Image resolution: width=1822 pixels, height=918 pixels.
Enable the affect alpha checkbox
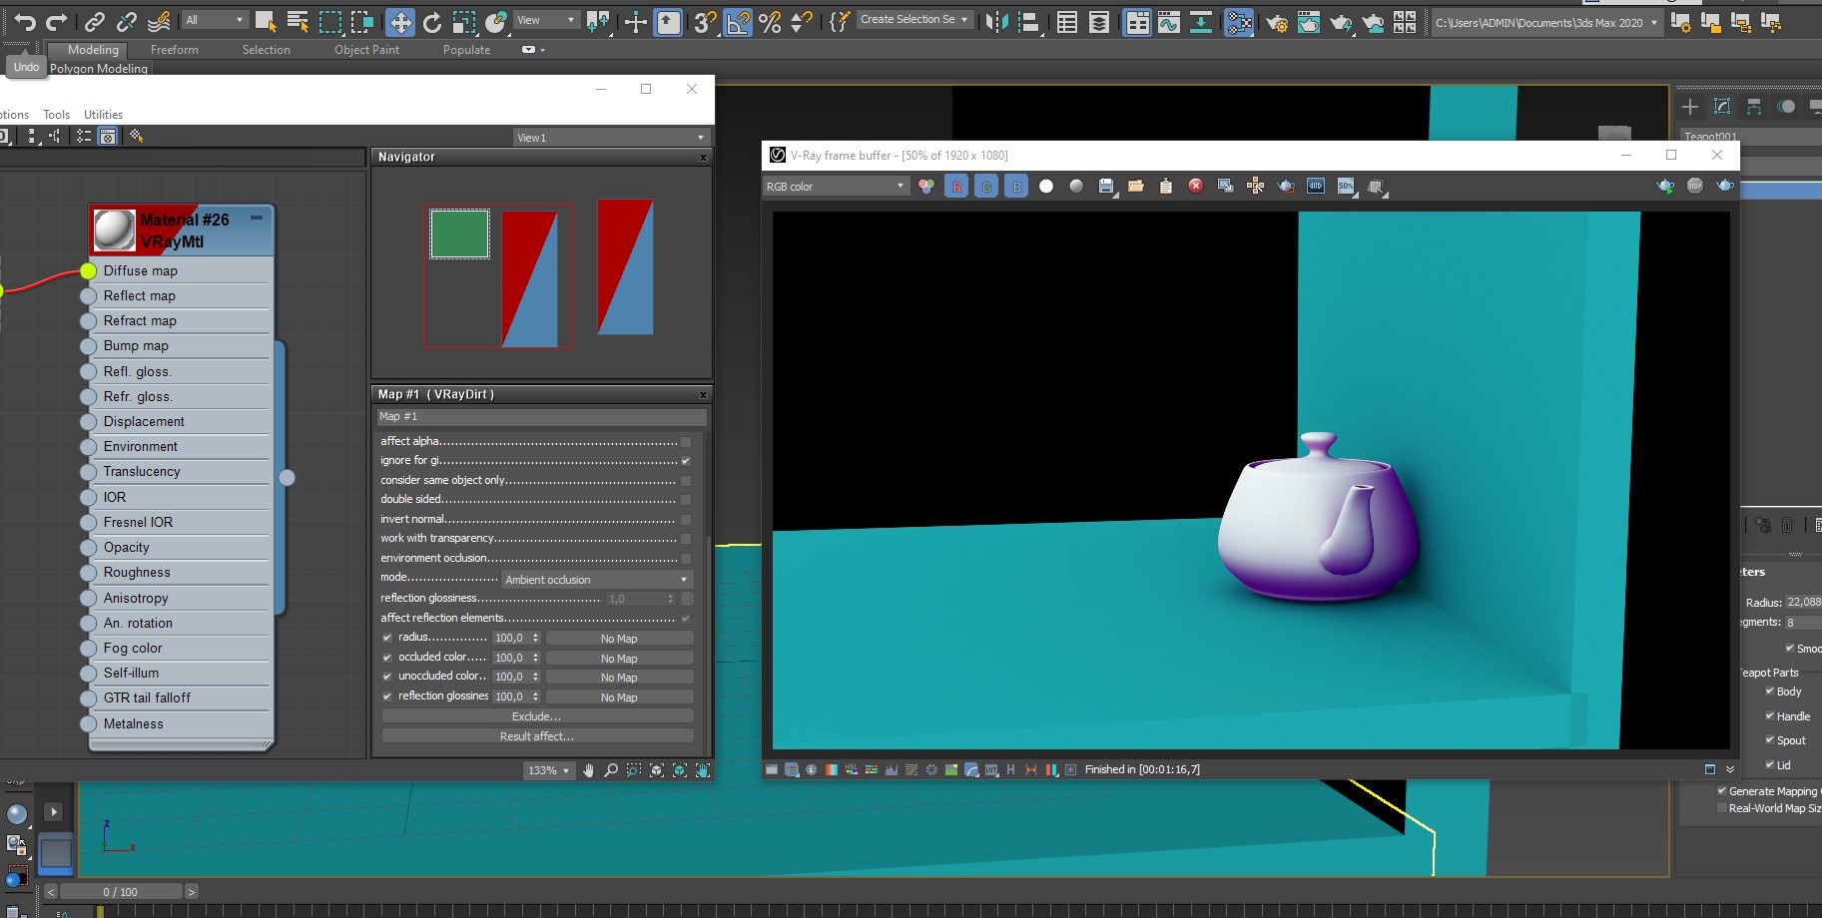[686, 442]
